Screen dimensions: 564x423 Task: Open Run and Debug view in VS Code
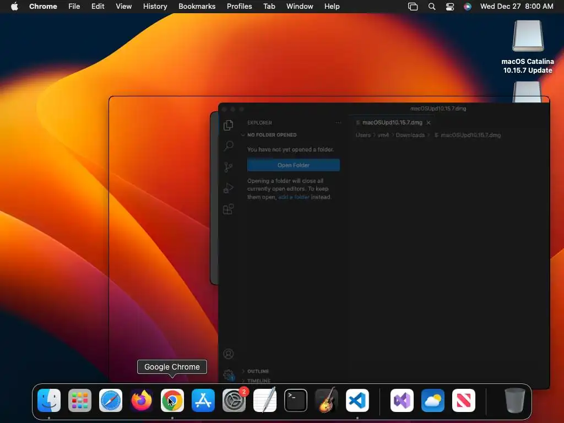(x=229, y=188)
